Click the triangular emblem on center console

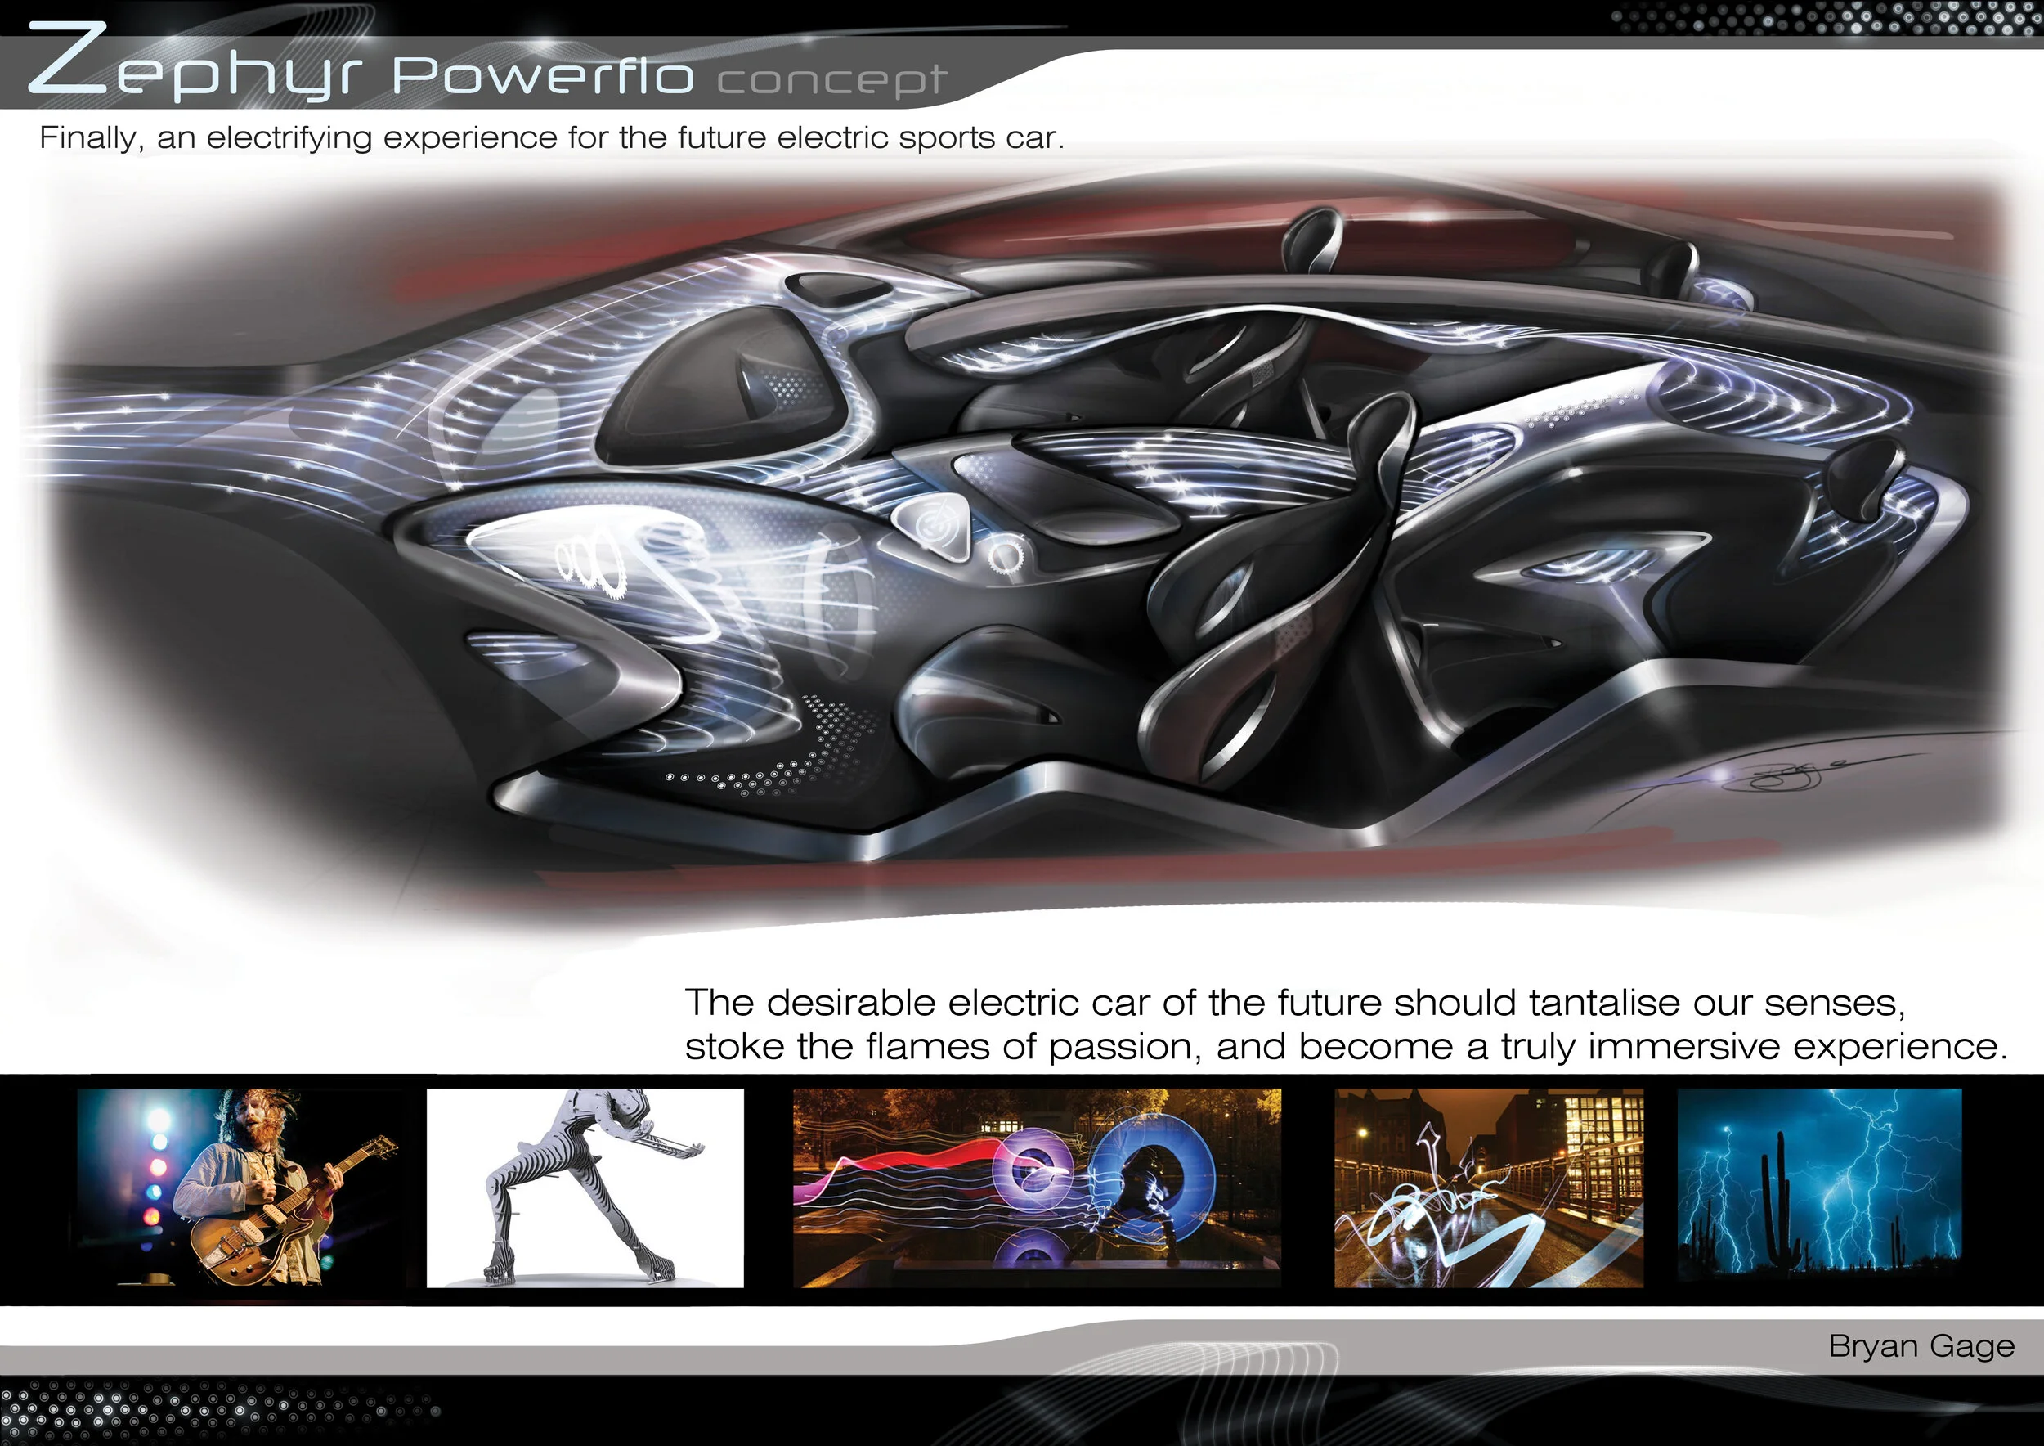click(x=932, y=524)
